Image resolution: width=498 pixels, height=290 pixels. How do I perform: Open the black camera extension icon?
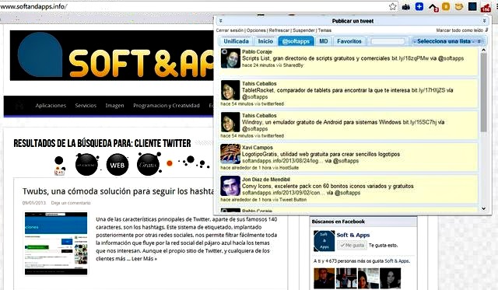[406, 7]
